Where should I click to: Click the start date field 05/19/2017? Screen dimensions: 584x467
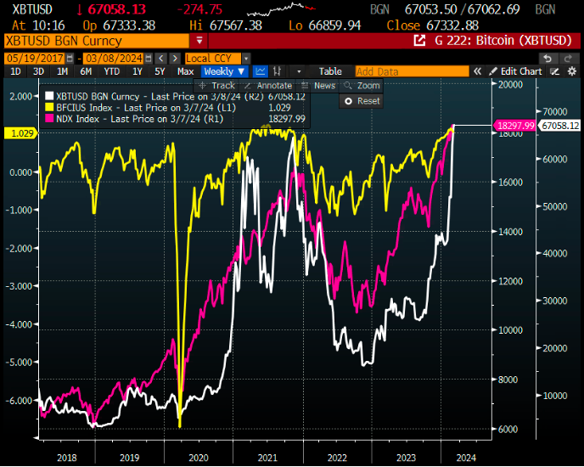(35, 59)
